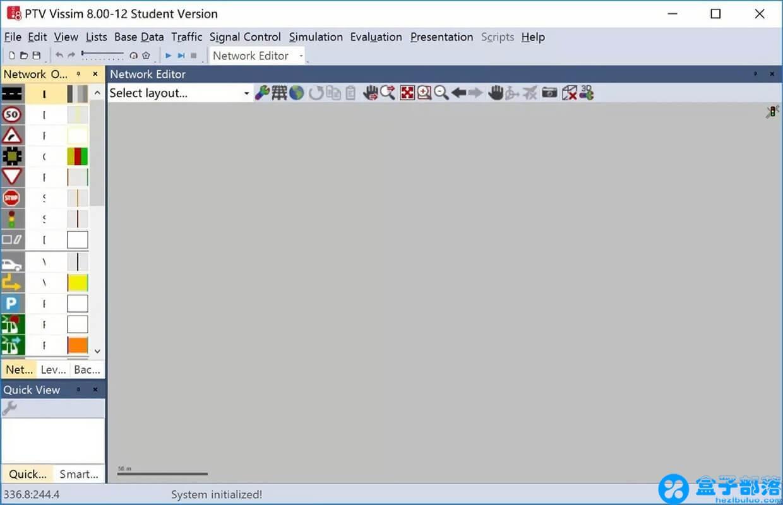
Task: Create a new network file
Action: click(12, 56)
